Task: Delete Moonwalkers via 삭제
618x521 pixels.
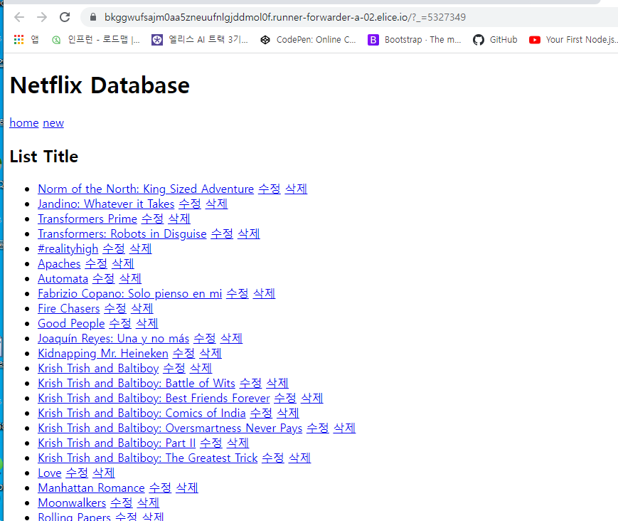Action: pyautogui.click(x=148, y=504)
